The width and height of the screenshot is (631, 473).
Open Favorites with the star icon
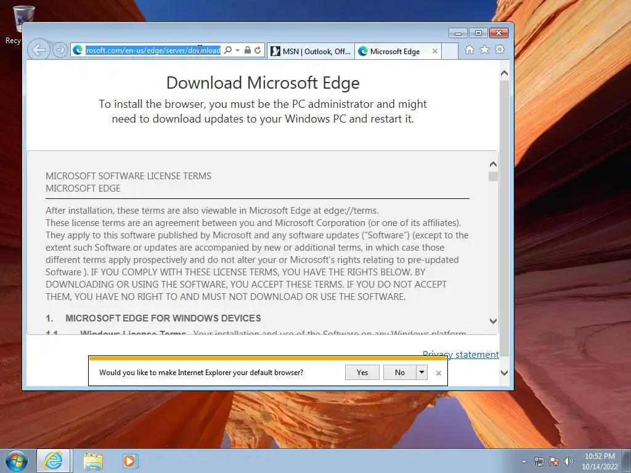(x=484, y=49)
